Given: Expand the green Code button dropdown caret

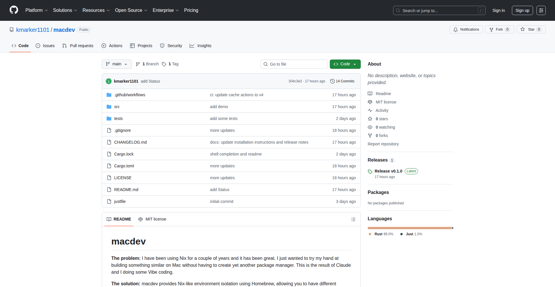Looking at the screenshot, I should coord(354,64).
